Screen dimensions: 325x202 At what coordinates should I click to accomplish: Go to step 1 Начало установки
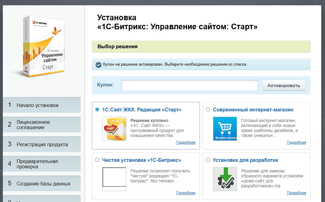point(42,105)
